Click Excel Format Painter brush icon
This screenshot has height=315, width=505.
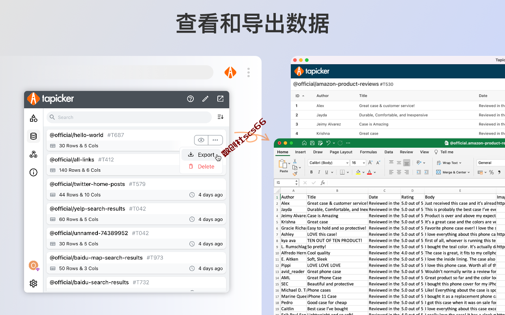(x=295, y=174)
